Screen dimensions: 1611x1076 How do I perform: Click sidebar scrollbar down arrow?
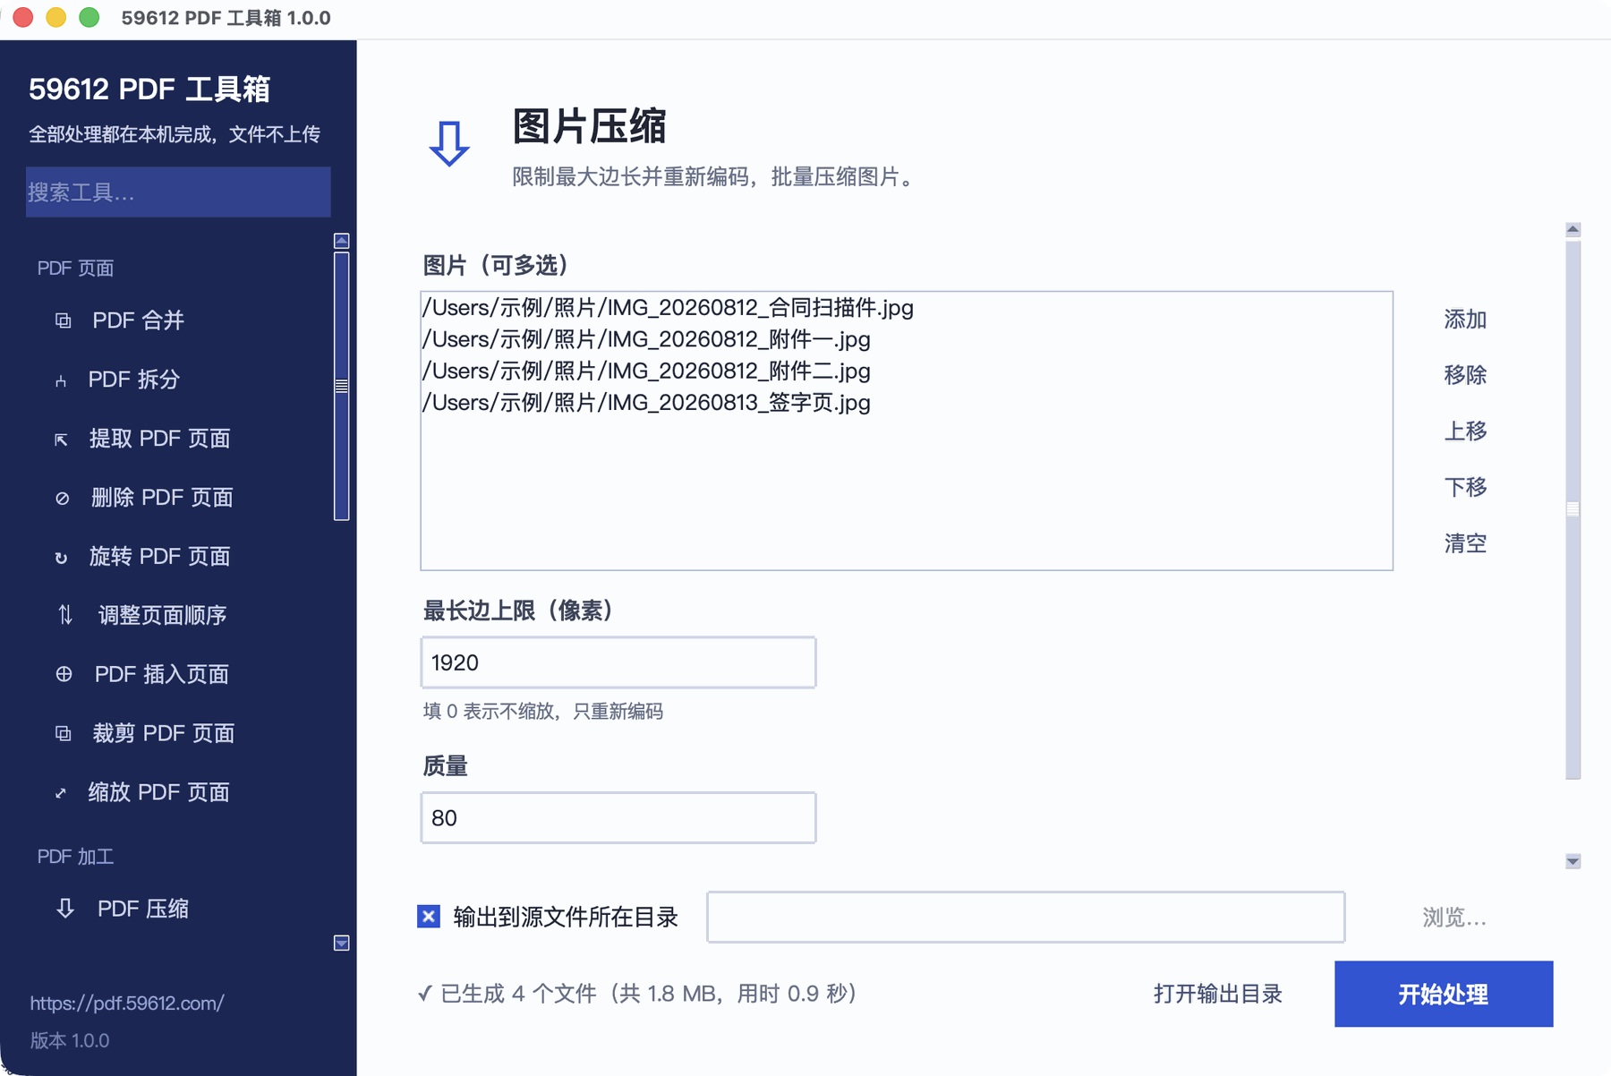[x=341, y=943]
